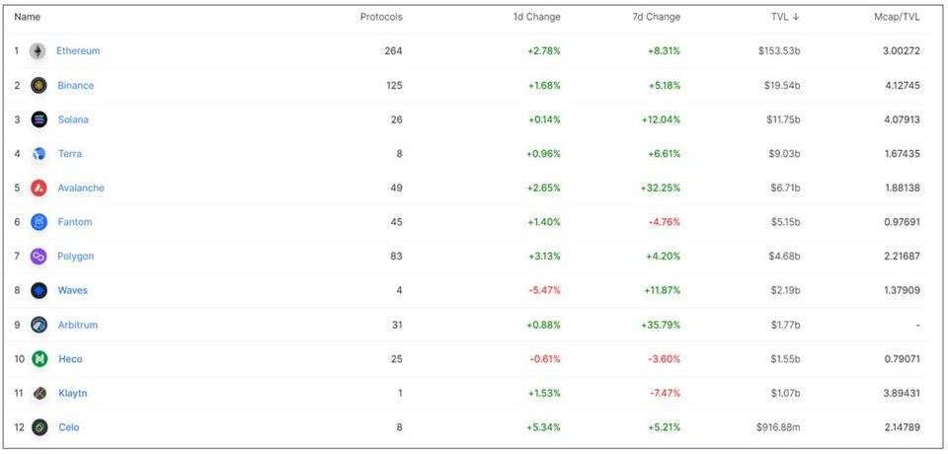Open the Waves chain link
The width and height of the screenshot is (948, 454).
click(72, 290)
